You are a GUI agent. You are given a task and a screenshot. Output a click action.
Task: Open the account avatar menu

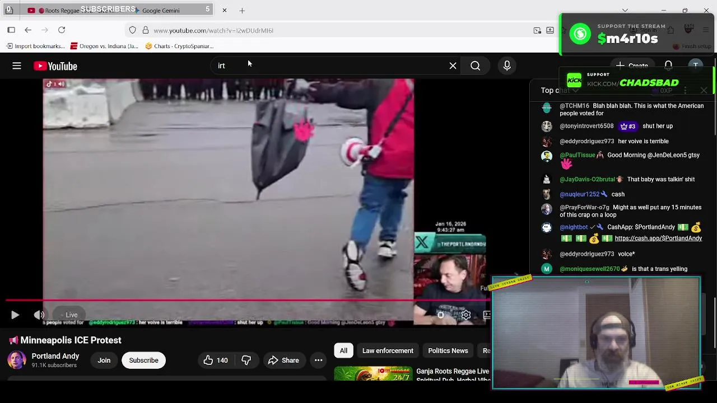pyautogui.click(x=695, y=65)
